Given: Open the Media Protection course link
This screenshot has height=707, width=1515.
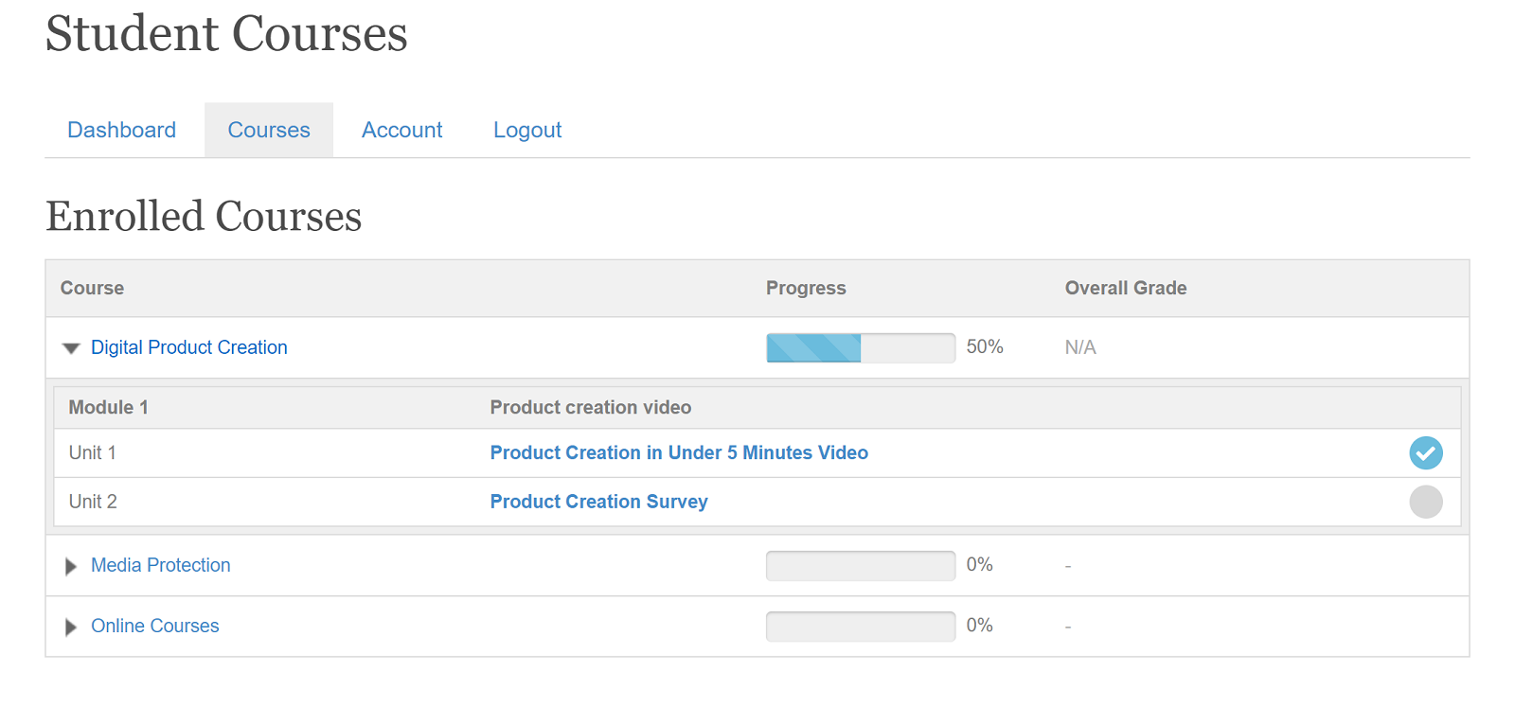Looking at the screenshot, I should click(x=161, y=565).
